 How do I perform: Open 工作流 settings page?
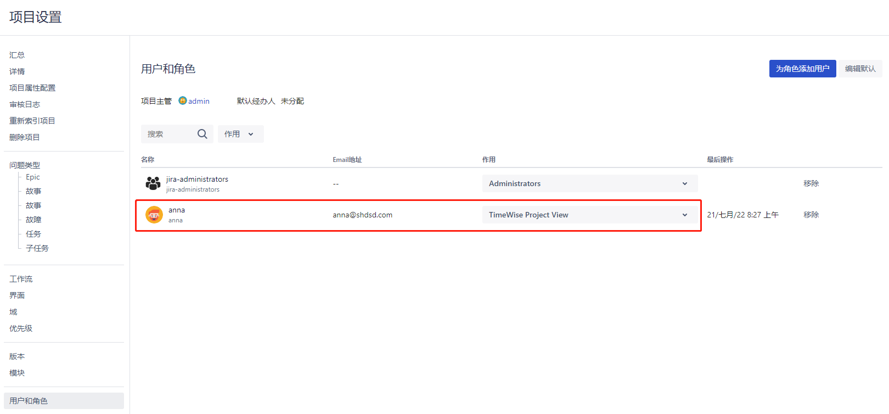click(21, 279)
